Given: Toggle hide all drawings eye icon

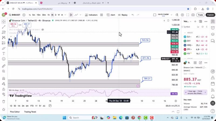Looking at the screenshot, I should click(4, 94).
